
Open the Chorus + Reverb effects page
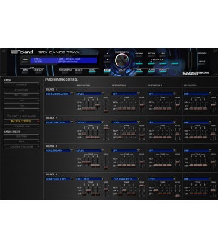[21, 147]
